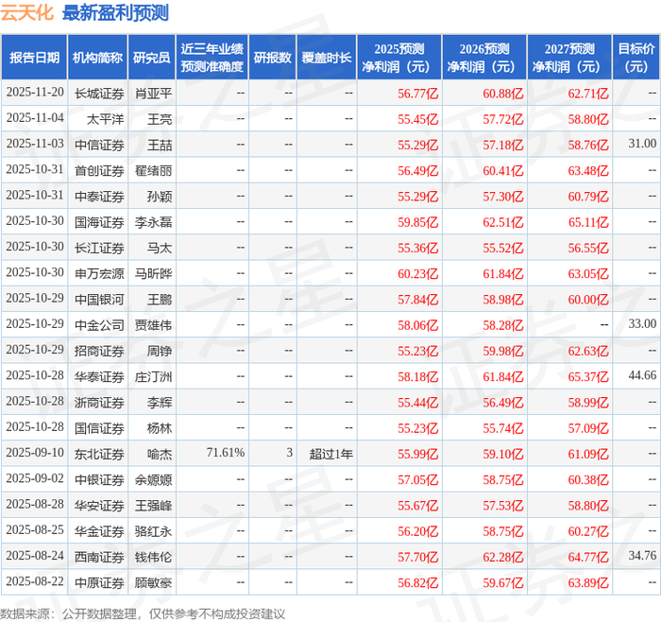The height and width of the screenshot is (622, 661).
Task: Click the 2027预测净利润 column header
Action: coord(569,58)
